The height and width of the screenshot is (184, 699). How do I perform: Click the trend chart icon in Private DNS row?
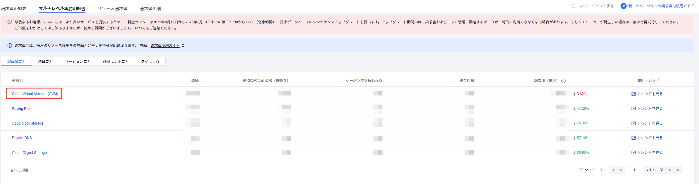[634, 138]
